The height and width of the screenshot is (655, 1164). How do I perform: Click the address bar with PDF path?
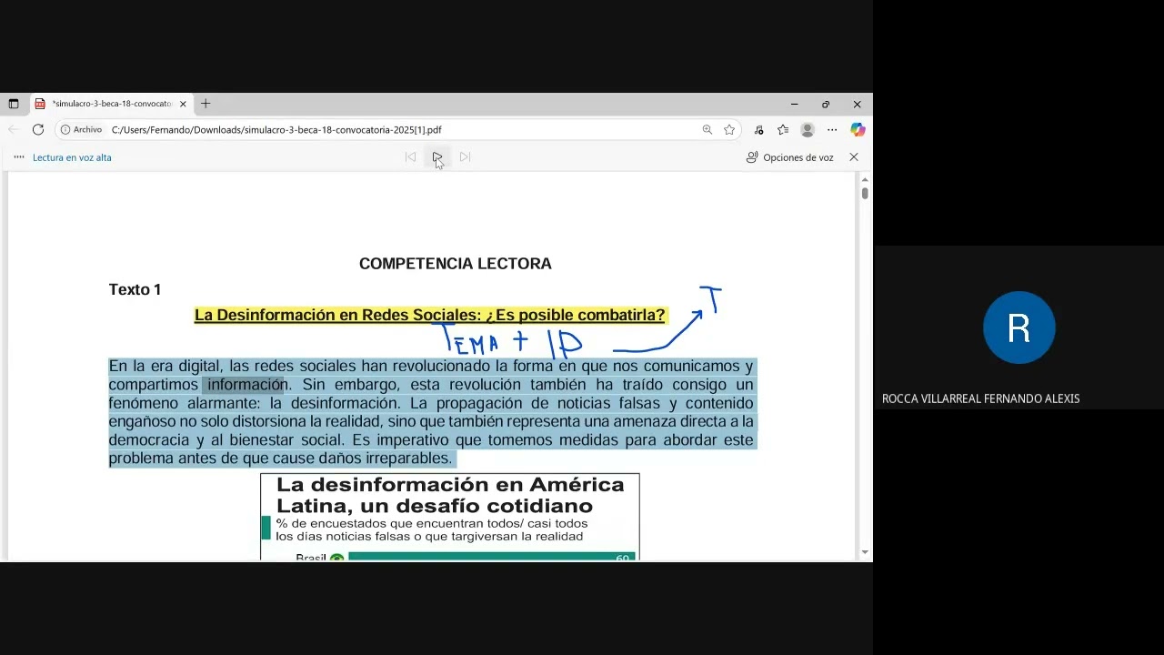(276, 130)
